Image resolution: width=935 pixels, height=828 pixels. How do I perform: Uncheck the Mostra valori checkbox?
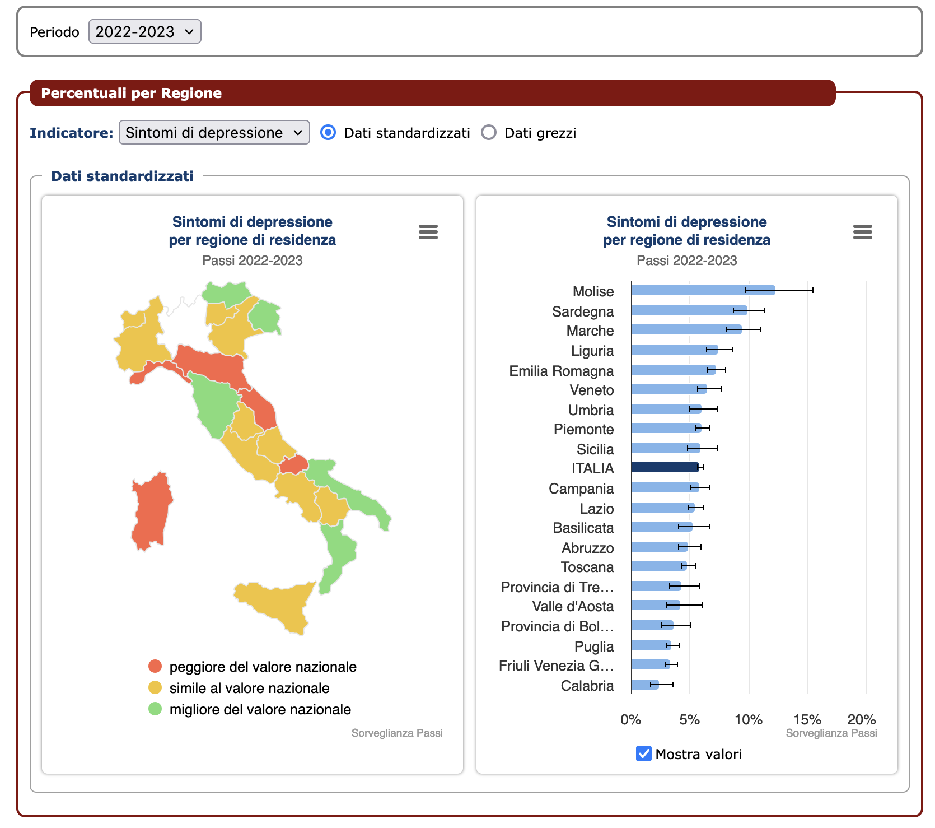click(643, 753)
